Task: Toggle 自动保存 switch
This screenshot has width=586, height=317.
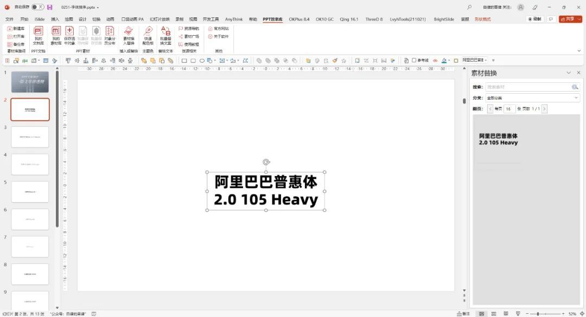Action: pyautogui.click(x=37, y=7)
